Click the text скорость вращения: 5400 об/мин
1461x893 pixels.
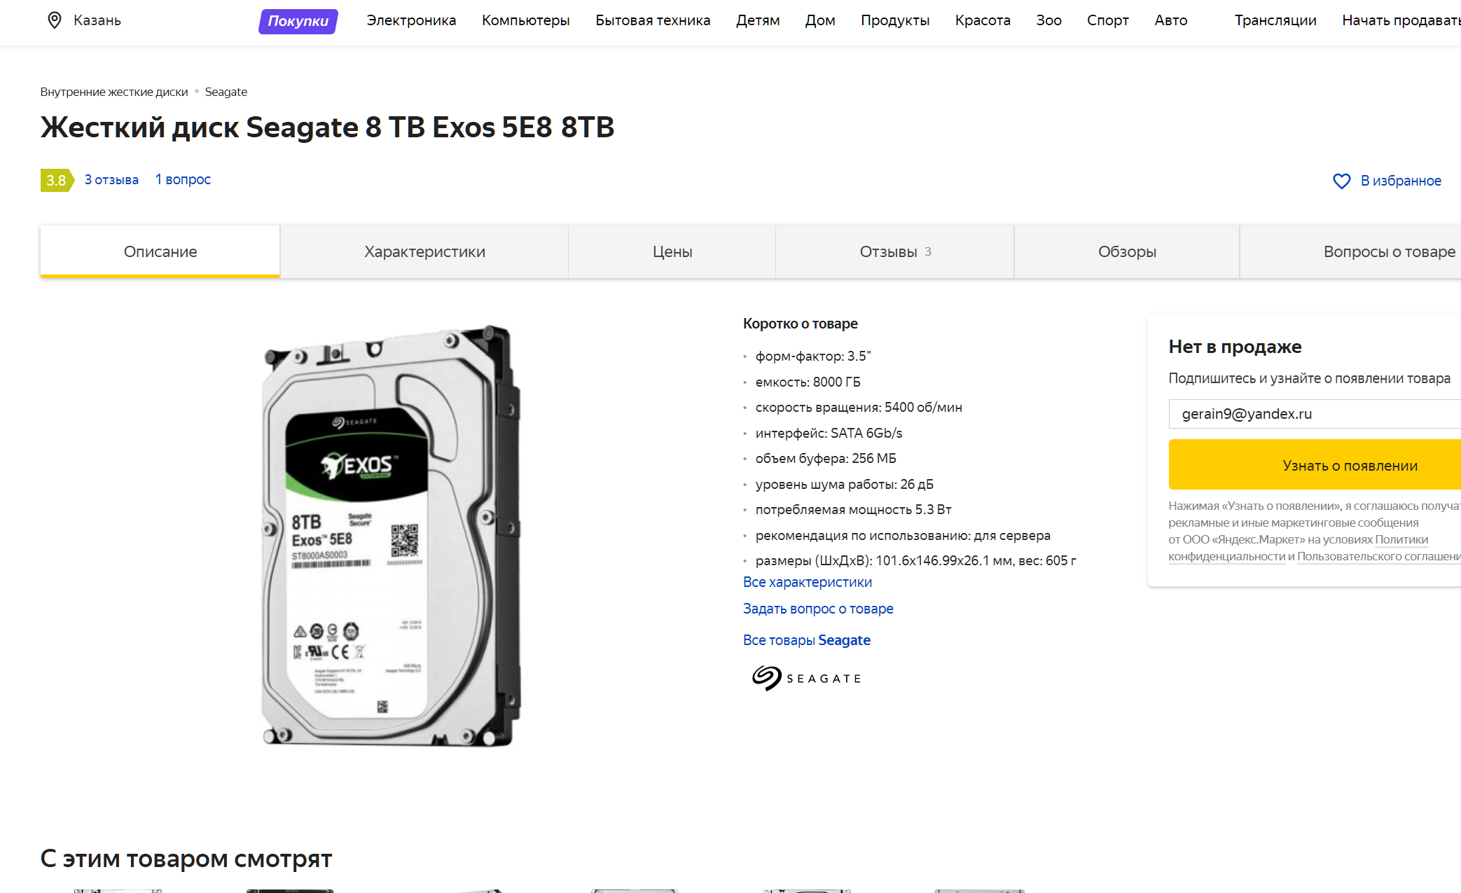click(859, 407)
